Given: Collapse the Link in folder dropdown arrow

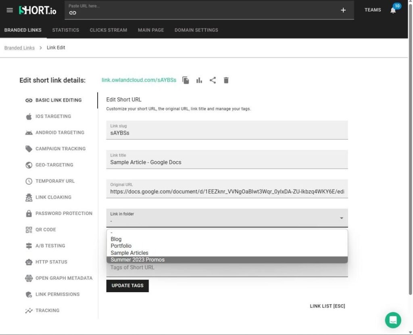Looking at the screenshot, I should pos(341,218).
